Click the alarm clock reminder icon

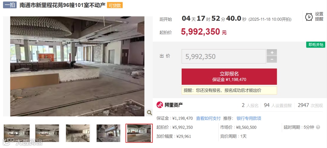tap(309, 17)
